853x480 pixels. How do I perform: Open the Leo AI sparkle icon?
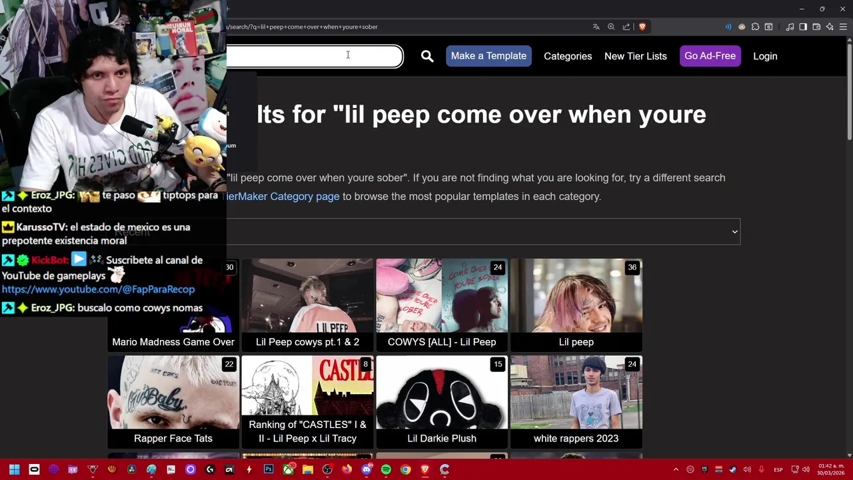pyautogui.click(x=830, y=27)
